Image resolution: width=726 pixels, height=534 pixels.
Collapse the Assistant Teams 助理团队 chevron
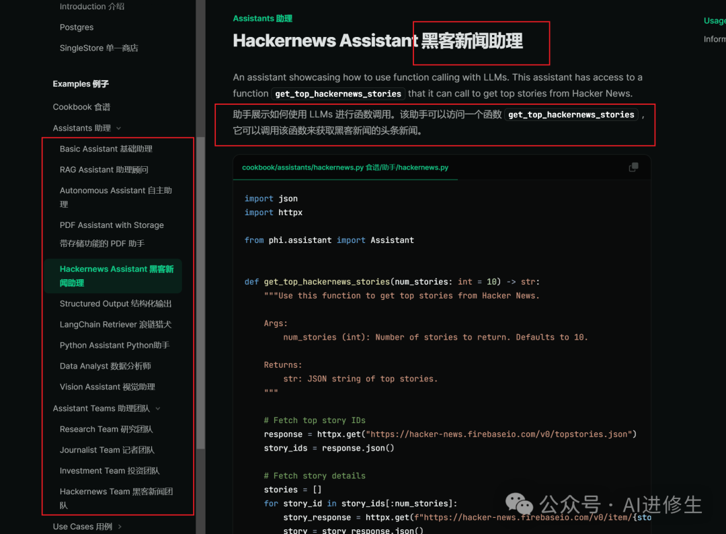point(158,408)
